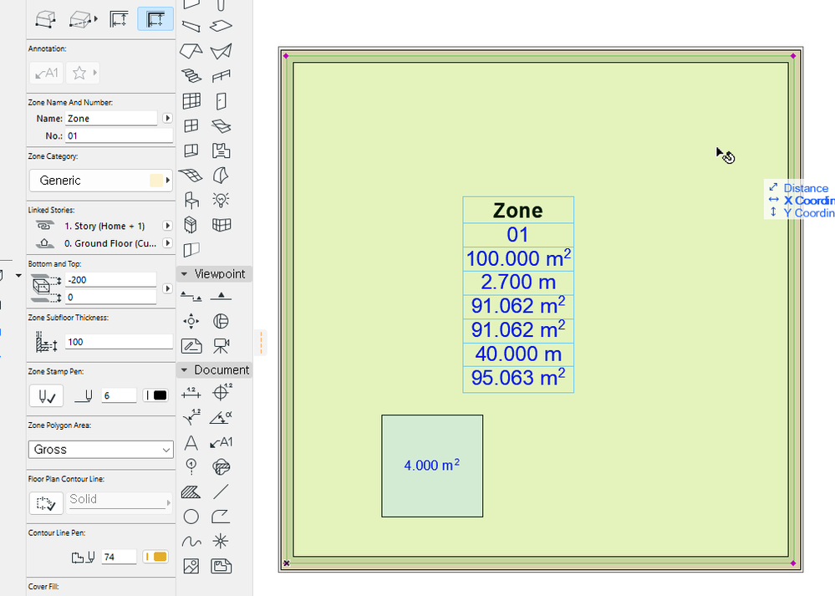
Task: Pick the Railing tool in the toolbox
Action: (221, 75)
